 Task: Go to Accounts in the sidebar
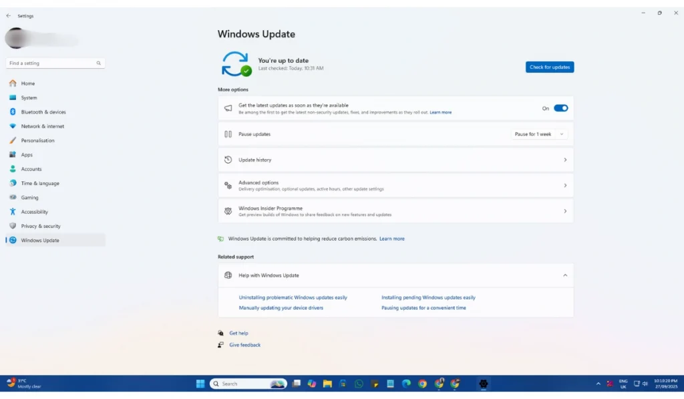pyautogui.click(x=14, y=168)
